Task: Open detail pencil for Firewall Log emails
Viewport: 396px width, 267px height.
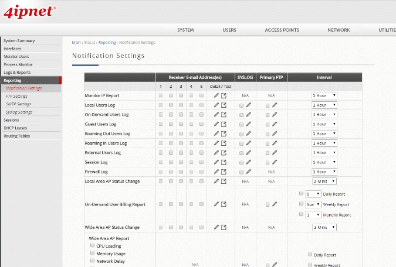Action: (216, 172)
